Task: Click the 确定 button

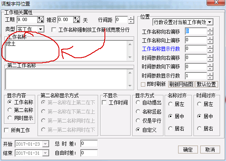Action: (188, 150)
